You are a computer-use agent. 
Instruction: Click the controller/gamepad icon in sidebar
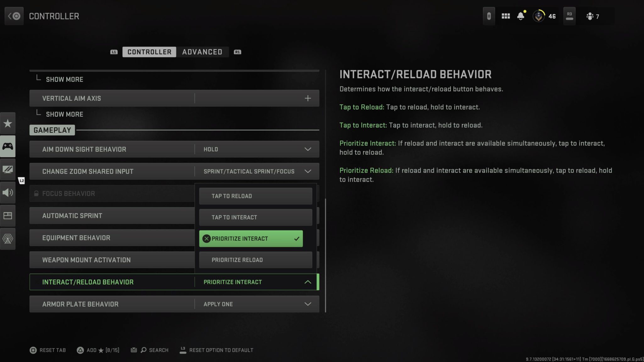[8, 146]
